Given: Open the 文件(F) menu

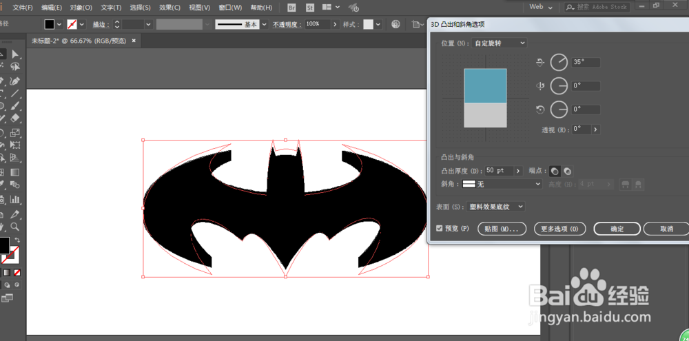Looking at the screenshot, I should pos(23,8).
